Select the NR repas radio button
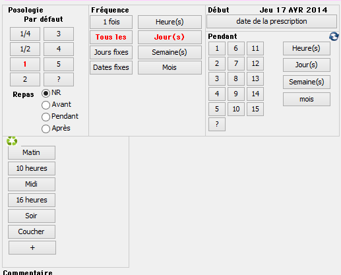This screenshot has width=341, height=275. pyautogui.click(x=46, y=93)
